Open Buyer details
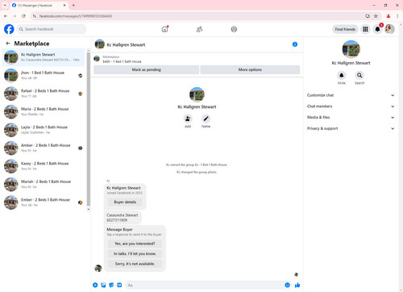403x292 pixels. 125,202
